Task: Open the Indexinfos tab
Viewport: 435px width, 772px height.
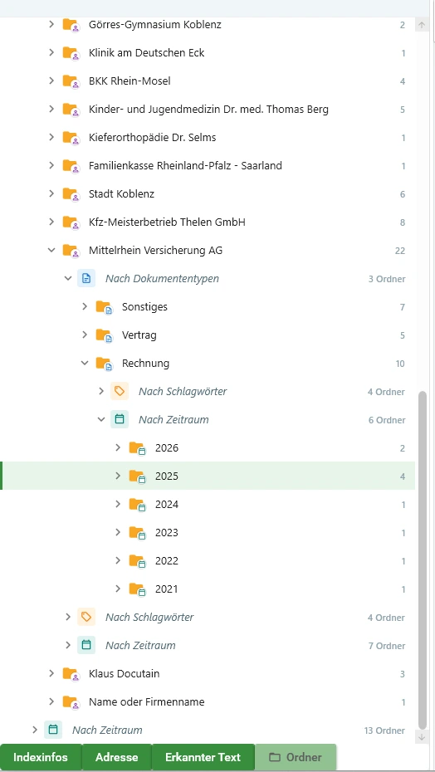Action: [x=41, y=757]
